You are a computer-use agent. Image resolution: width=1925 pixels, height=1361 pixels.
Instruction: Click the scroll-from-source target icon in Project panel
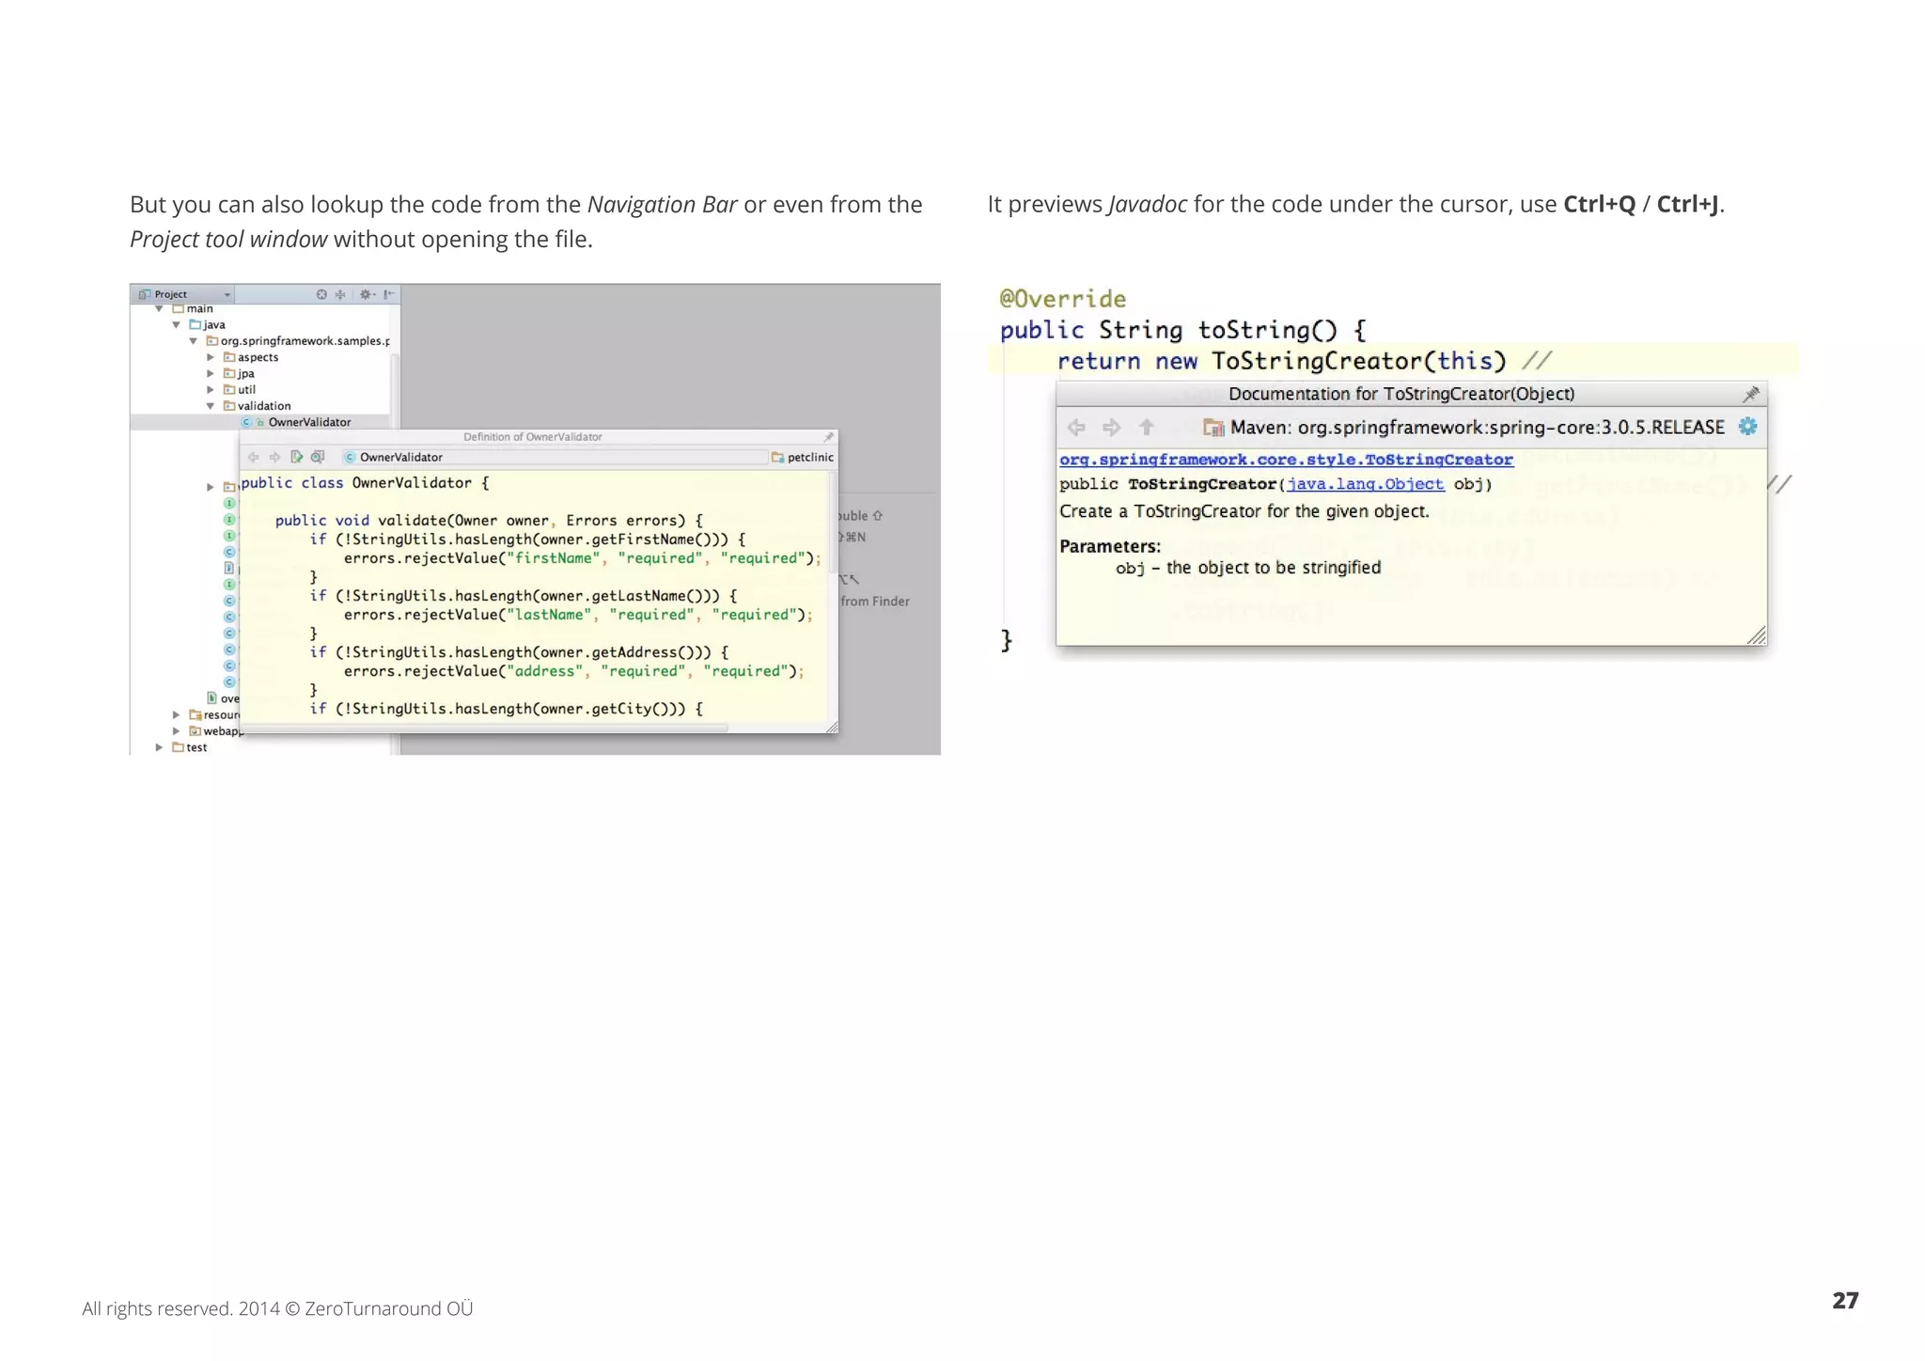(321, 294)
